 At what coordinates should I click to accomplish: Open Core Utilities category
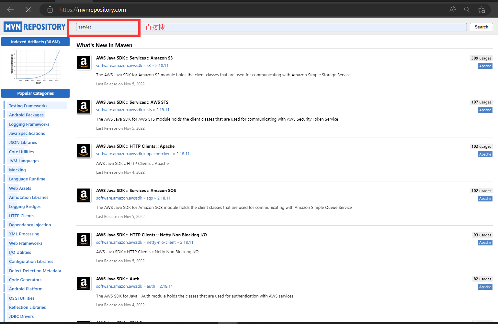tap(21, 152)
